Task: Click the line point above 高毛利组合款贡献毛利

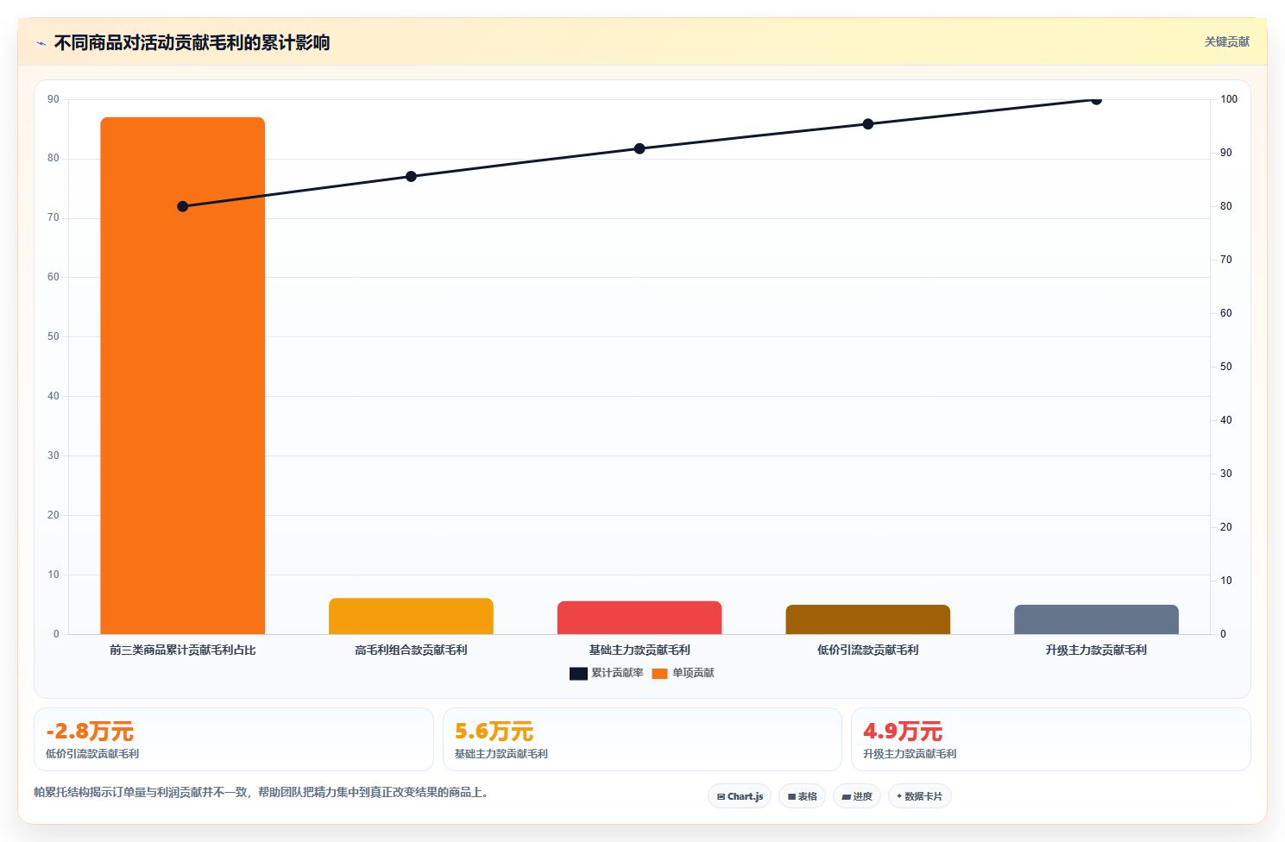Action: (x=411, y=176)
